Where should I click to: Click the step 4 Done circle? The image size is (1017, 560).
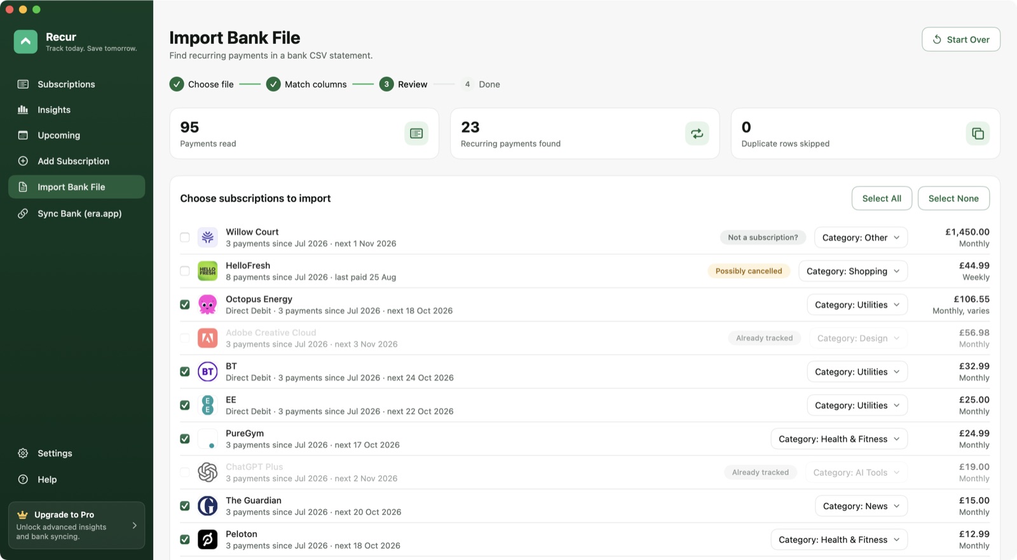(467, 84)
